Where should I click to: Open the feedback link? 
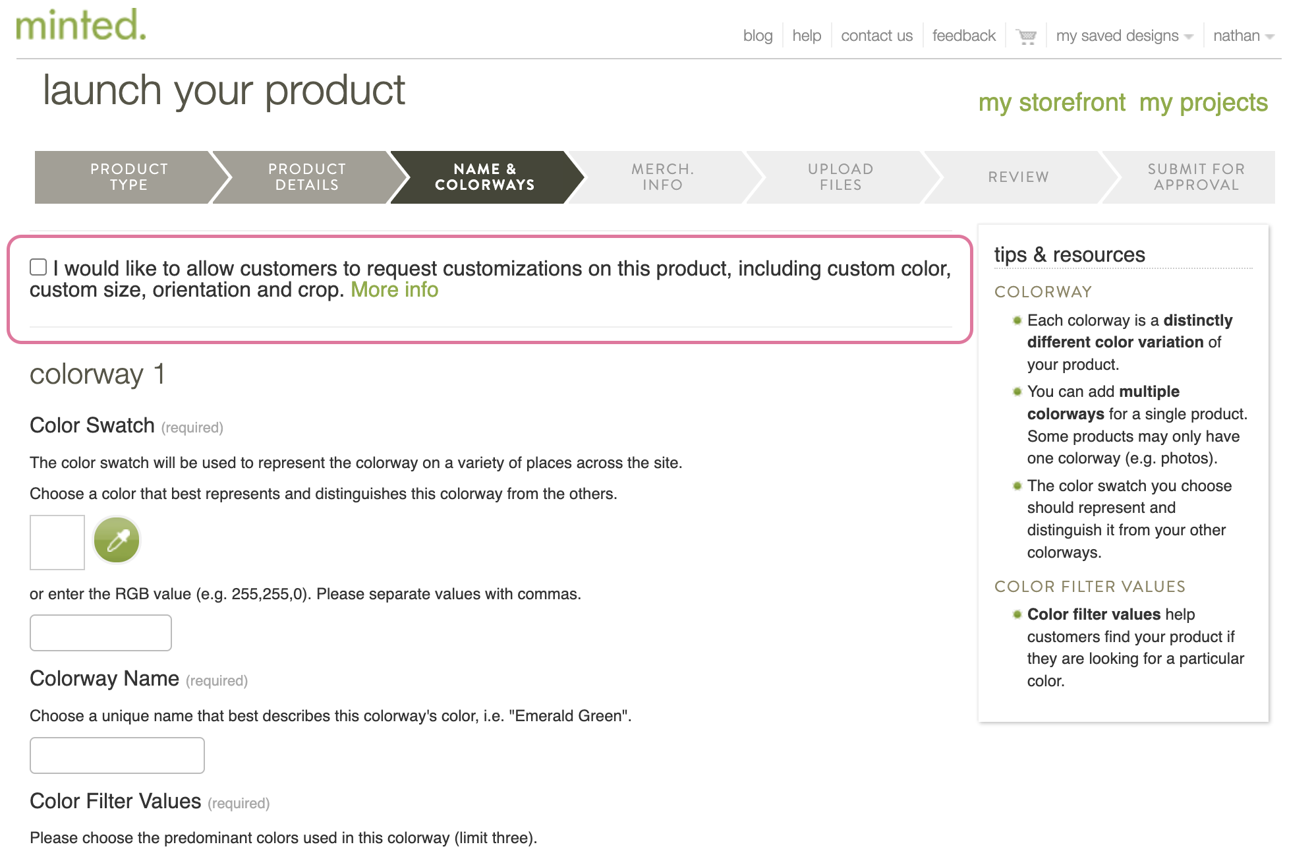963,36
